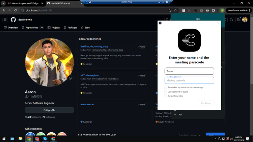Image resolution: width=253 pixels, height=142 pixels.
Task: Click the smiley status icon on avatar
Action: tap(70, 78)
